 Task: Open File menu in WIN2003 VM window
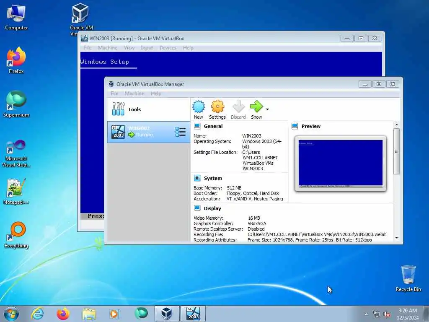pos(88,48)
